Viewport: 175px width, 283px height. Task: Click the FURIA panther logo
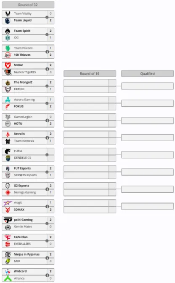tap(8, 151)
